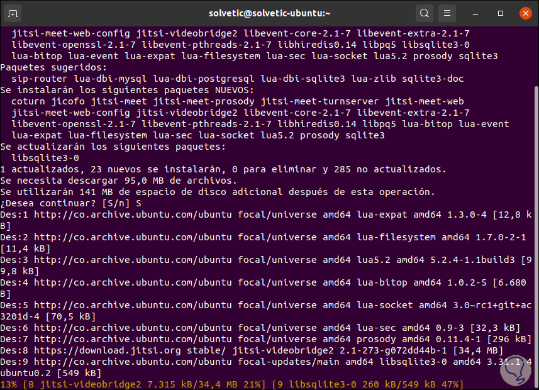Click the Des:5 lua-socket download line

click(266, 311)
